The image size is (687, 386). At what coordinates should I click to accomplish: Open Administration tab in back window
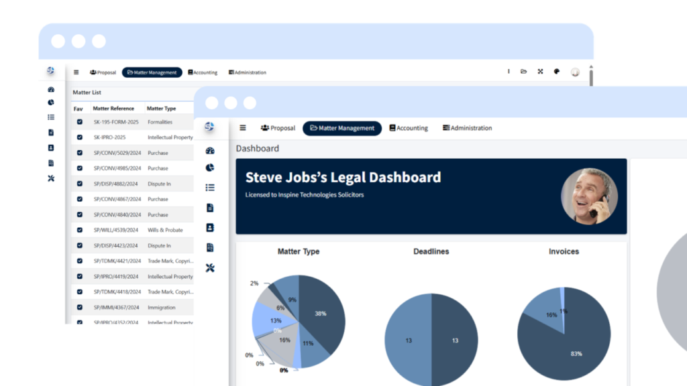pos(247,72)
